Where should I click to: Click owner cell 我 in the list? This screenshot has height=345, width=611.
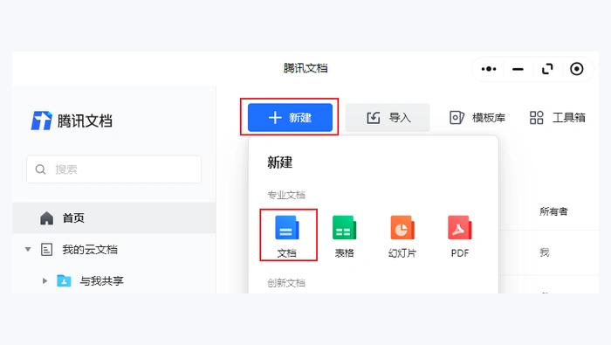(x=545, y=252)
